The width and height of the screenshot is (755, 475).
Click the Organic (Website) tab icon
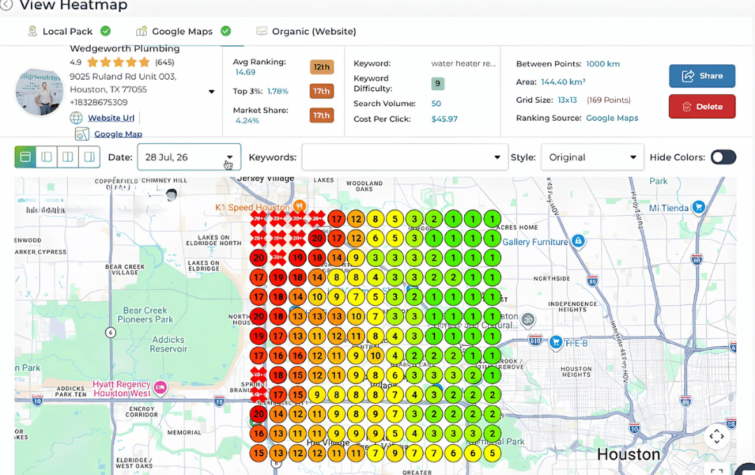(261, 31)
